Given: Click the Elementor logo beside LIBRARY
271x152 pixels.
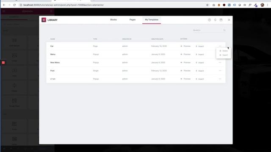Looking at the screenshot, I should tap(44, 20).
